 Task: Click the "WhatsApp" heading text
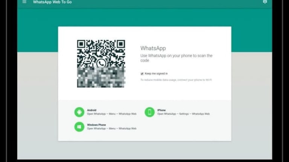(x=153, y=48)
